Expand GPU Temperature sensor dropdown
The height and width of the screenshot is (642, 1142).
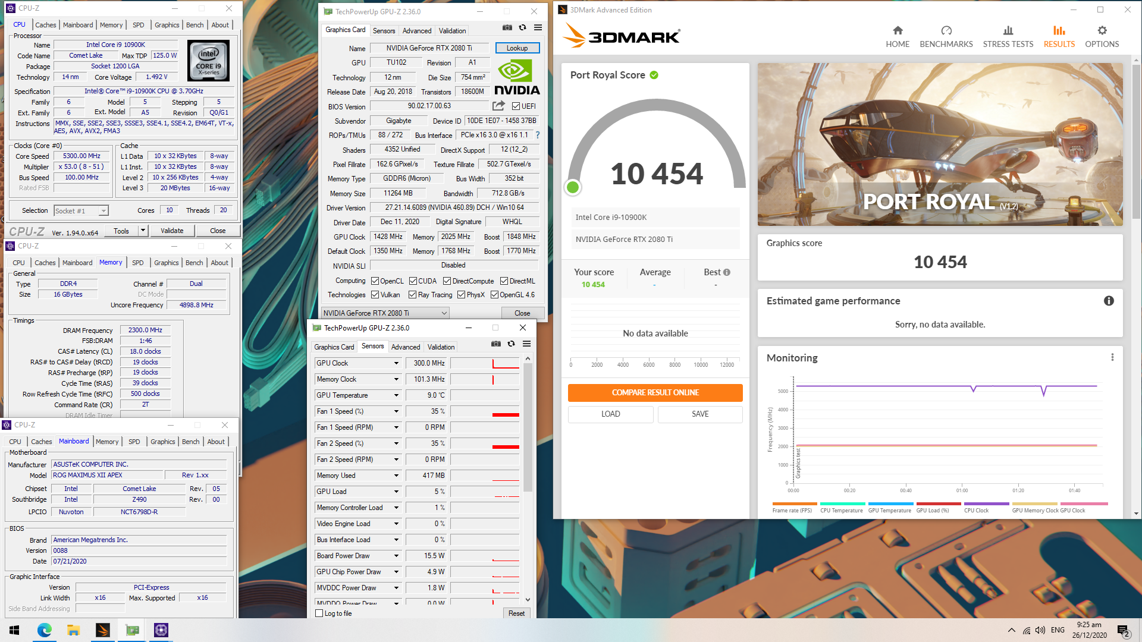click(x=396, y=395)
